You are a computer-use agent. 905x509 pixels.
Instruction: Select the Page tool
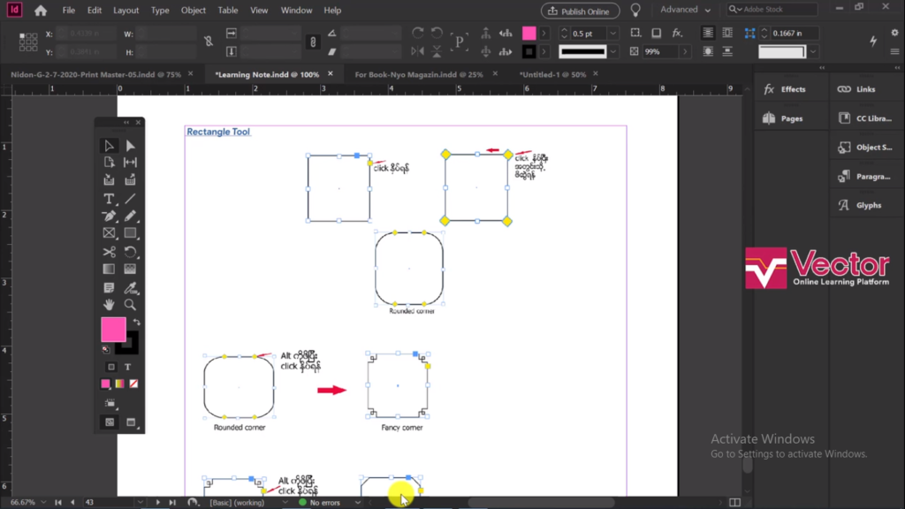(x=109, y=163)
